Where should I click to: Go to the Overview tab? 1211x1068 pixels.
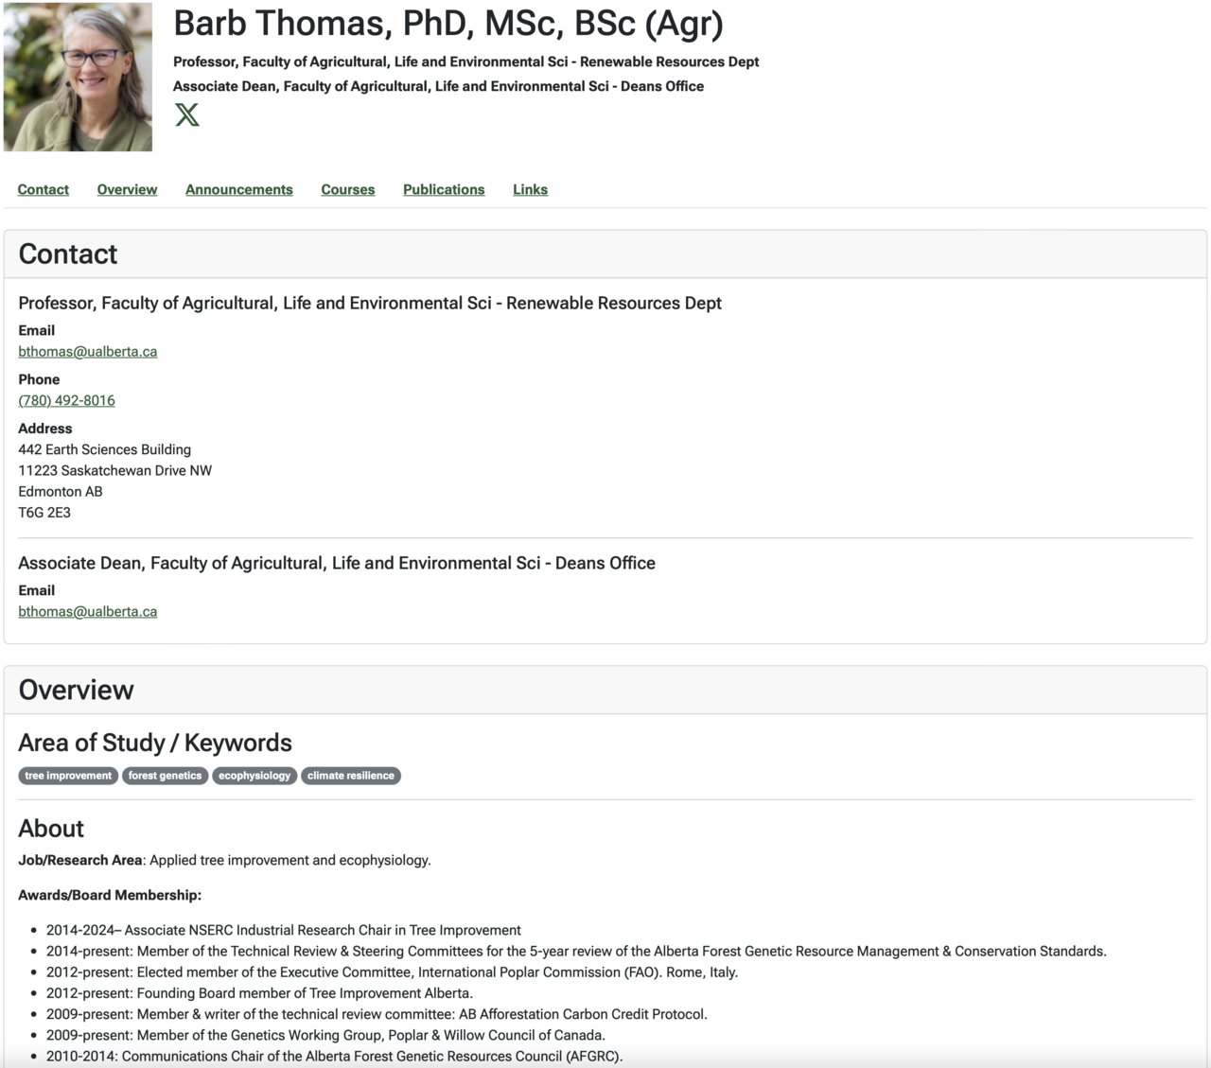point(127,189)
